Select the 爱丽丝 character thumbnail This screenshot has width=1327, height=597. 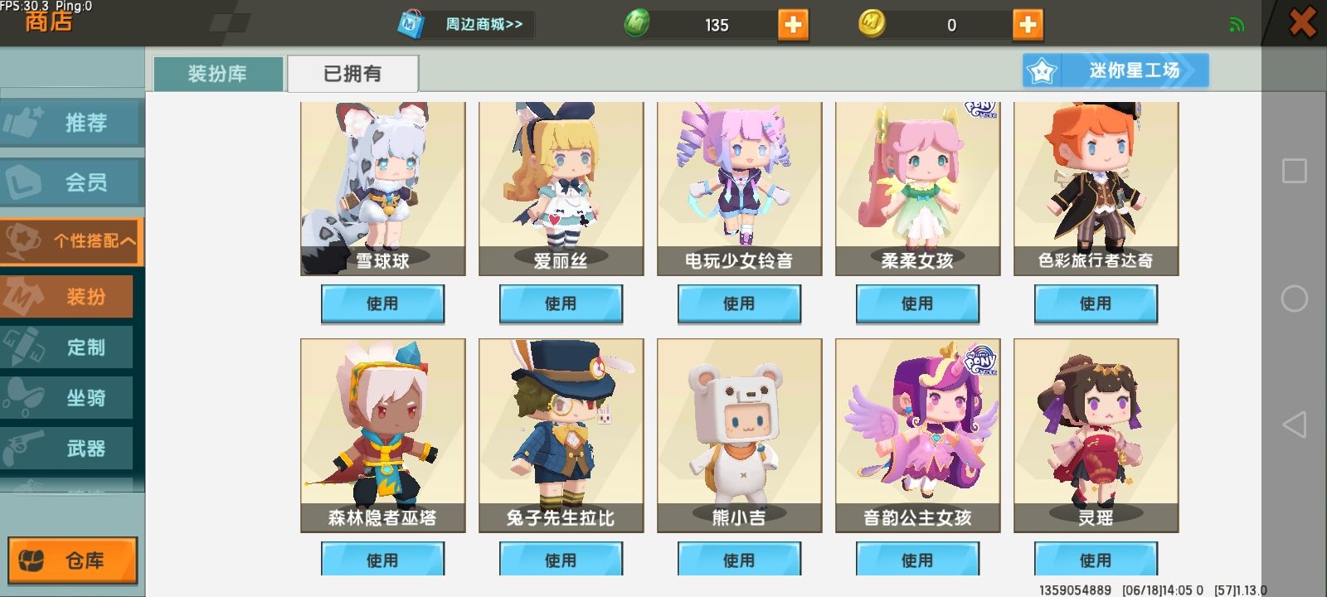click(561, 189)
